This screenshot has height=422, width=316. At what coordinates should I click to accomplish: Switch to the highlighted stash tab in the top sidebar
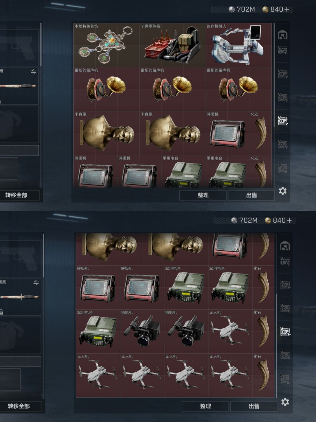282,120
